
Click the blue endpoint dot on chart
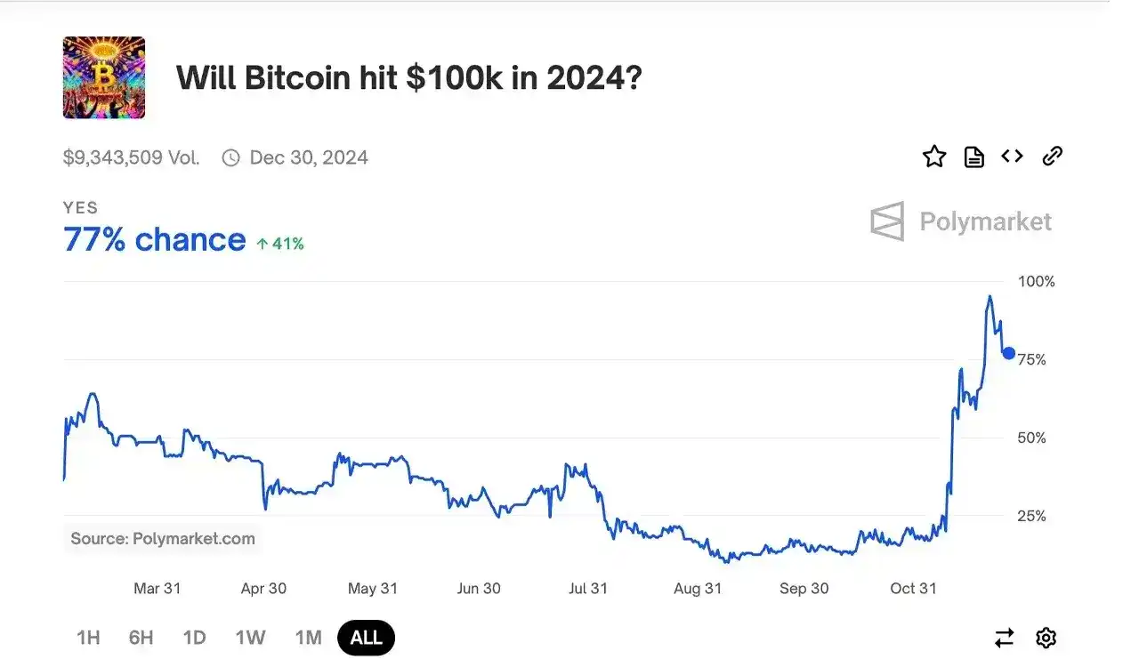[x=1008, y=353]
